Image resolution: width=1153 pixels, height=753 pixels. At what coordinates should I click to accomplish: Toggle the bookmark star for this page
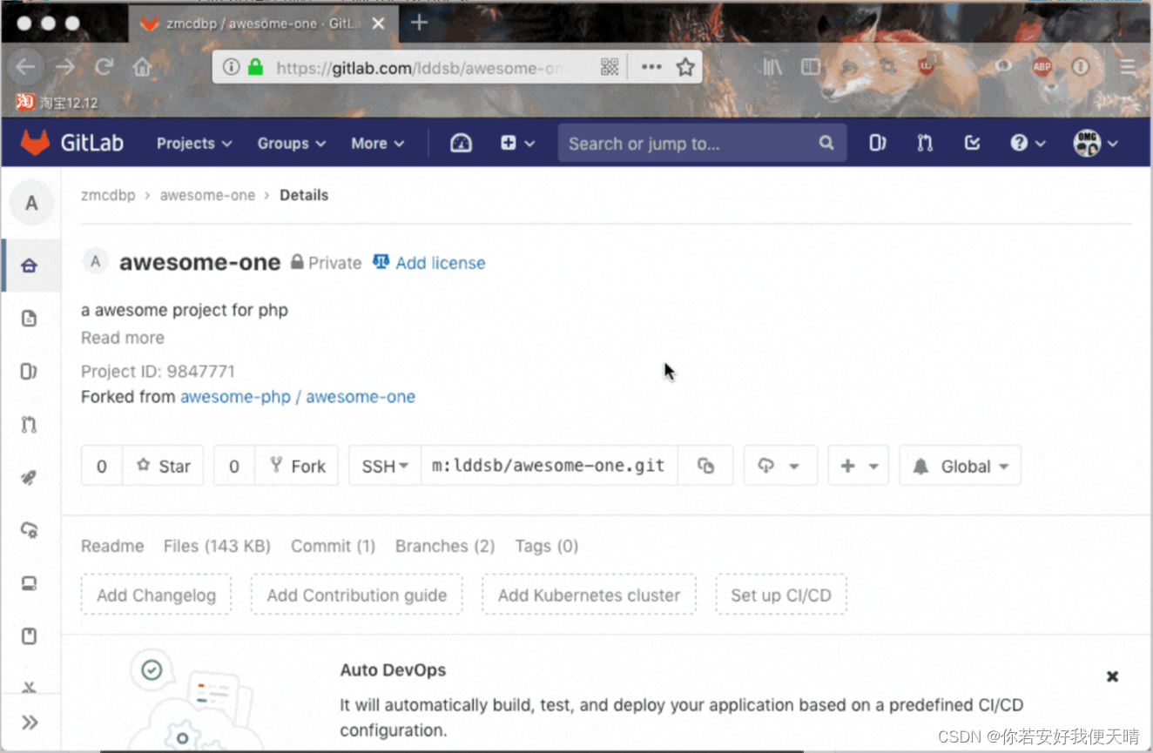(x=684, y=65)
